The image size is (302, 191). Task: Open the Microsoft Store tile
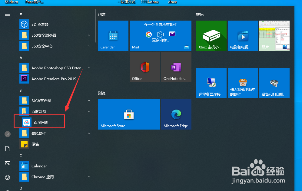coord(129,114)
